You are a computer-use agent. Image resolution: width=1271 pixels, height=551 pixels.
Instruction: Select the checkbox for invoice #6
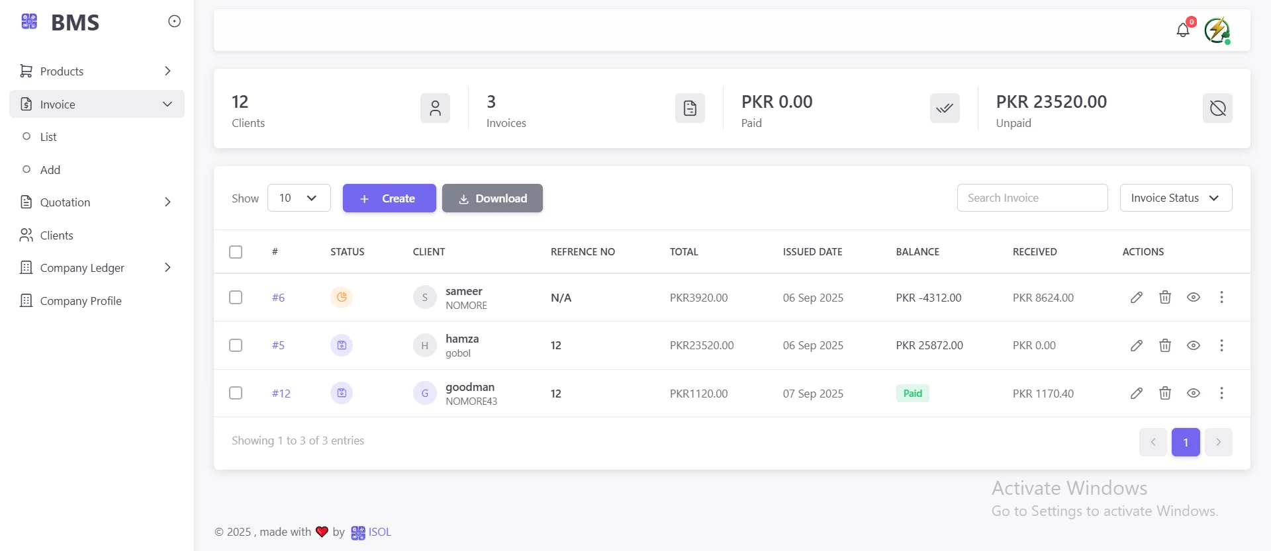coord(236,298)
